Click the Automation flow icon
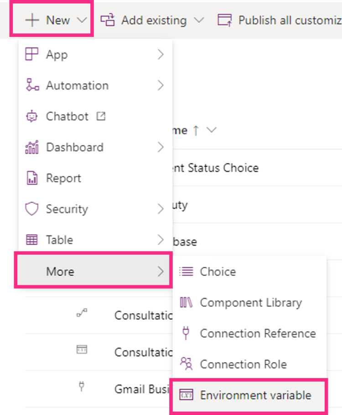The width and height of the screenshot is (342, 415). [32, 85]
